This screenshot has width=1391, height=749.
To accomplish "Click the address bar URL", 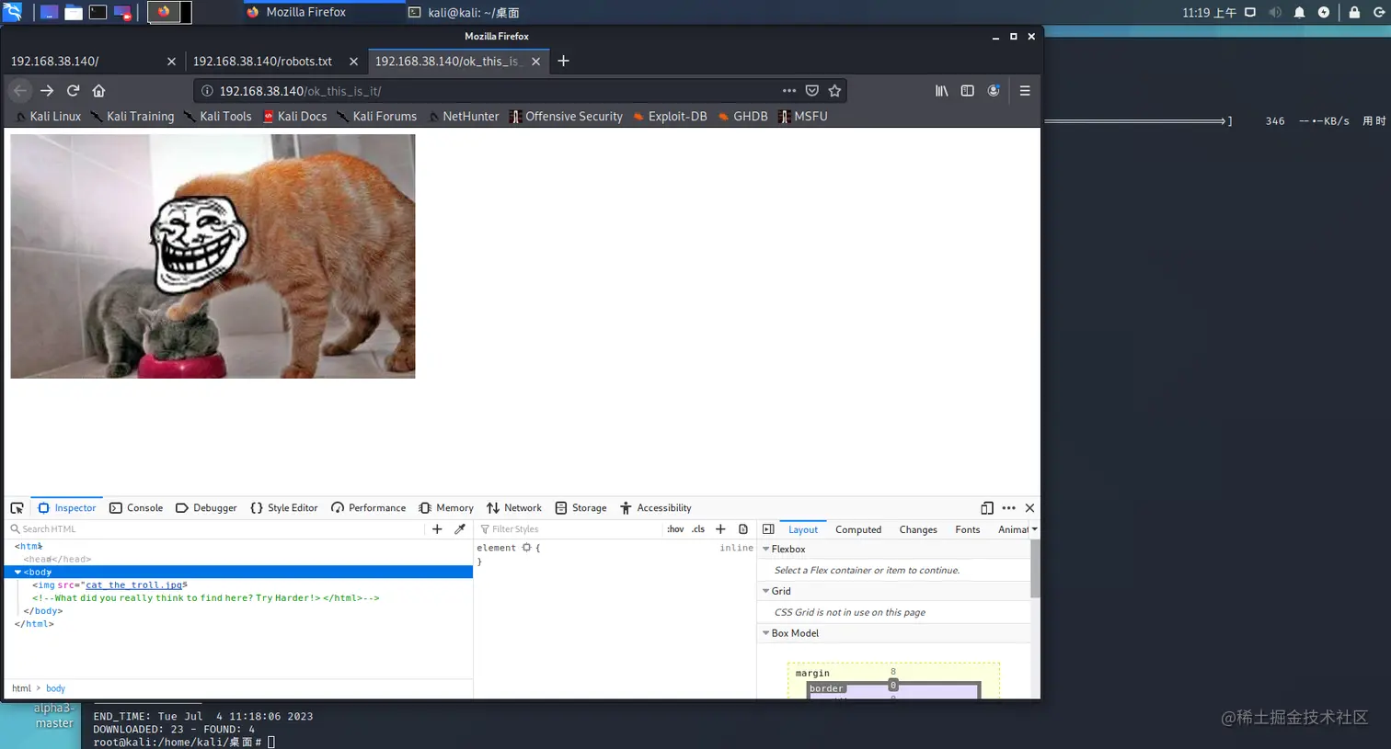I will [x=485, y=91].
